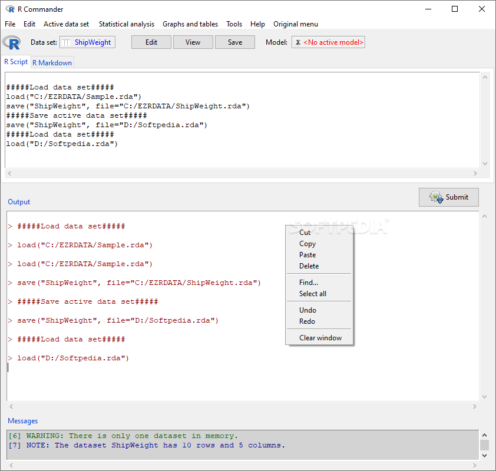Click the output pane scroll down arrow

(484, 397)
